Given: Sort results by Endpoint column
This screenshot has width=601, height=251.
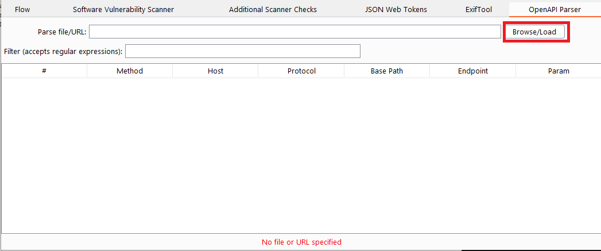Looking at the screenshot, I should pos(472,71).
